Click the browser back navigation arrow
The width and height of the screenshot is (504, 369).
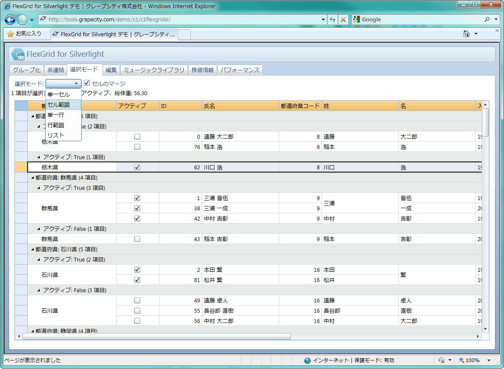9,19
